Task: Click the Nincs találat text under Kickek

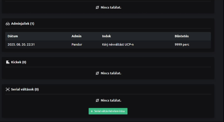Action: [x=111, y=73]
